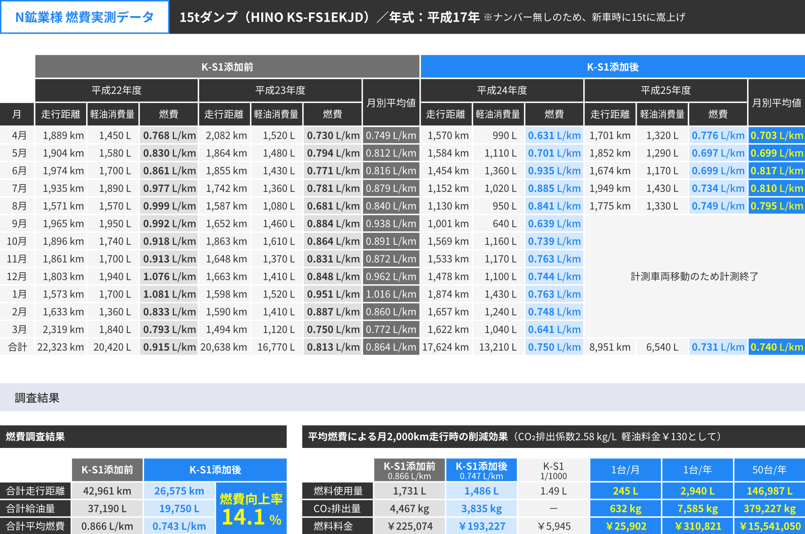Click the 計測車両移動のため計測終了 notice
This screenshot has height=534, width=805.
point(694,276)
